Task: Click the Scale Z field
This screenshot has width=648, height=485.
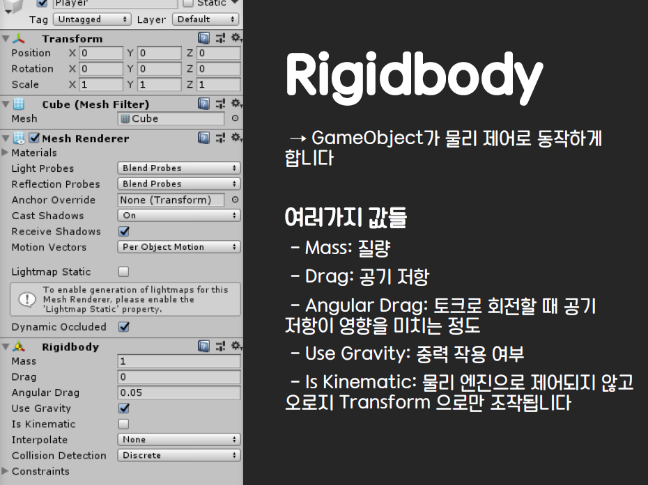Action: pos(219,85)
